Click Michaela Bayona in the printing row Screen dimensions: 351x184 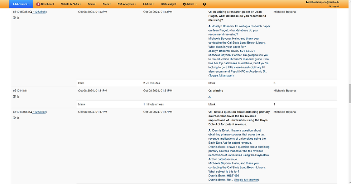pyautogui.click(x=284, y=91)
